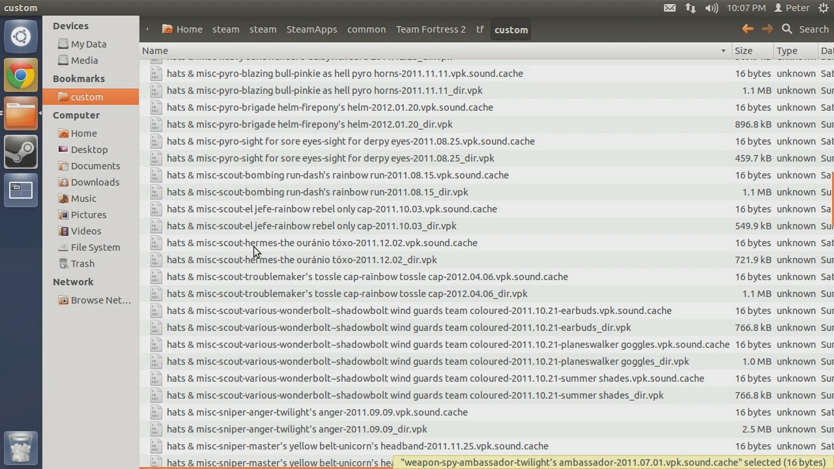Click file icon of hermes _dir.vpk row
Viewport: 834px width, 469px height.
point(156,260)
